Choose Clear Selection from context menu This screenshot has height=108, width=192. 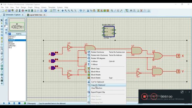(107, 88)
